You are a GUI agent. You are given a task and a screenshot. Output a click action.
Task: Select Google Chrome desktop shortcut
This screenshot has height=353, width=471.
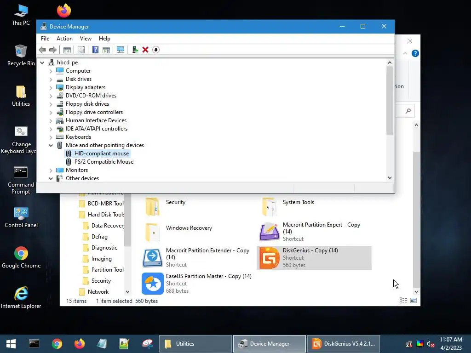tap(21, 257)
